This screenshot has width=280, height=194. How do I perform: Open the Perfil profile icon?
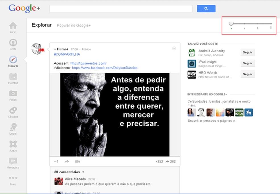(x=13, y=42)
